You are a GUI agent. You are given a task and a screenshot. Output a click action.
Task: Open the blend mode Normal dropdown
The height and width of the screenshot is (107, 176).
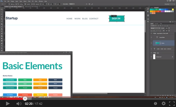coord(155,28)
